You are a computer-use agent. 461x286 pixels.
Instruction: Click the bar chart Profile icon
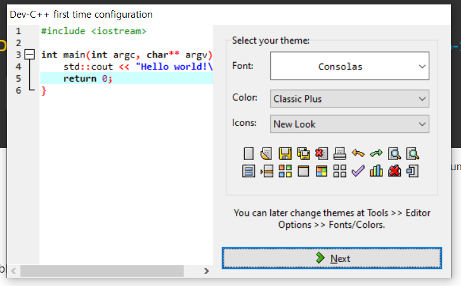pyautogui.click(x=376, y=171)
